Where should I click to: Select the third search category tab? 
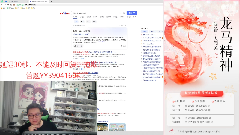coord(89,17)
